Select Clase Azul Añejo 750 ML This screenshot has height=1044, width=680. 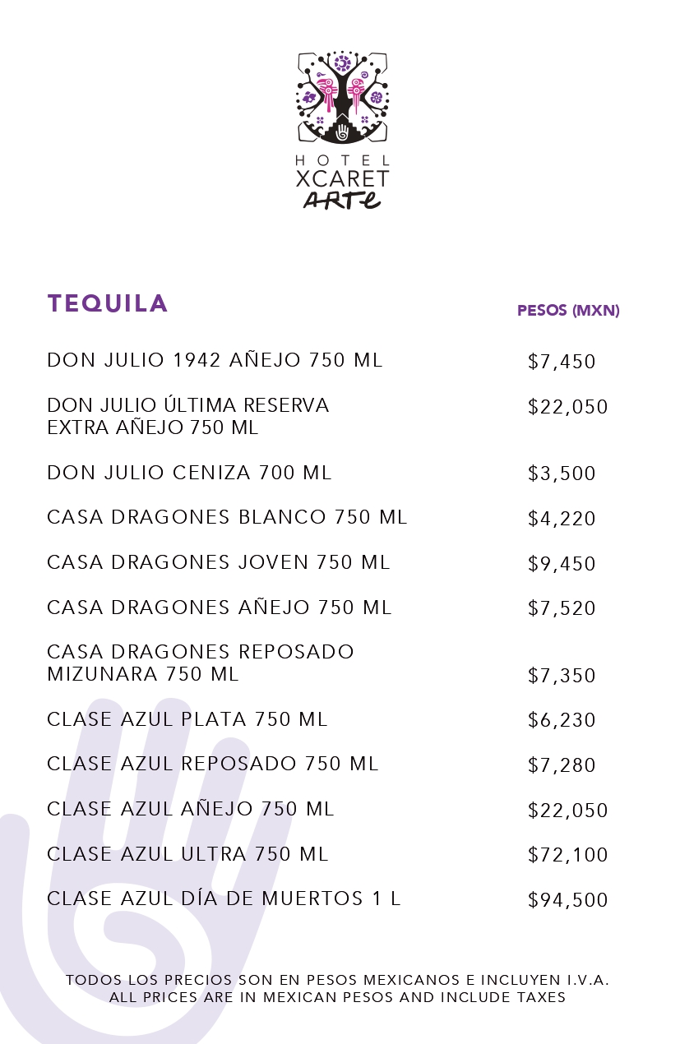pyautogui.click(x=191, y=809)
